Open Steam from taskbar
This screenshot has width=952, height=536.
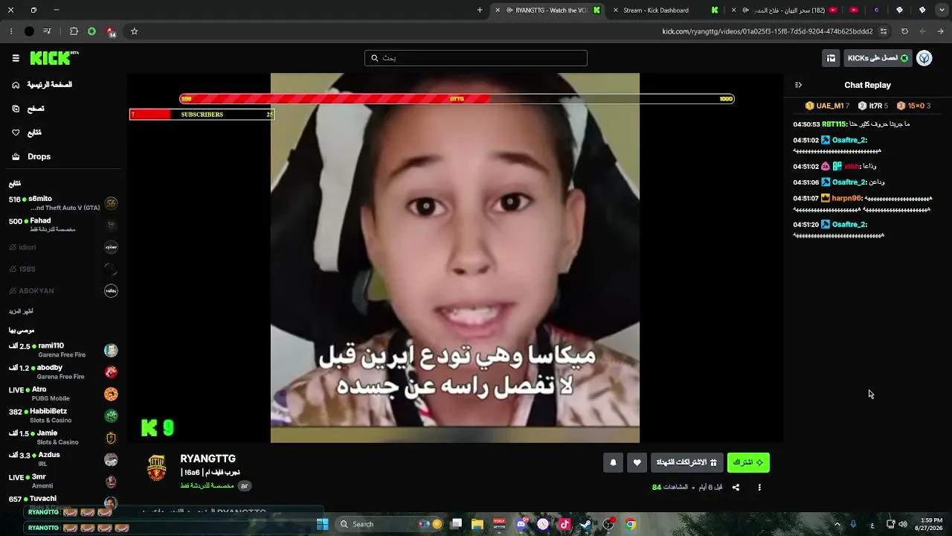[586, 524]
